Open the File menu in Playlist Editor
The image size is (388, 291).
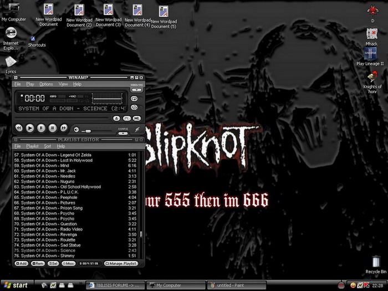point(18,146)
